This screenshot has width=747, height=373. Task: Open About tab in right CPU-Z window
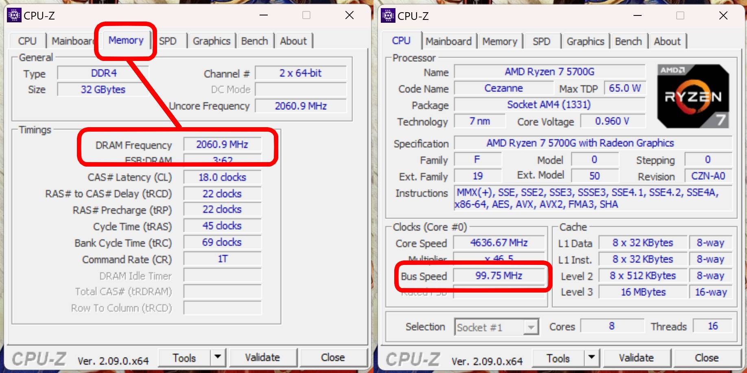667,41
